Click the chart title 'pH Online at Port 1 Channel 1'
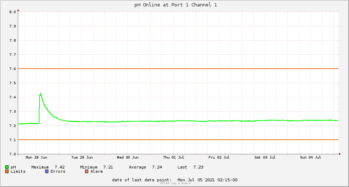This screenshot has height=187, width=349. coord(176,5)
